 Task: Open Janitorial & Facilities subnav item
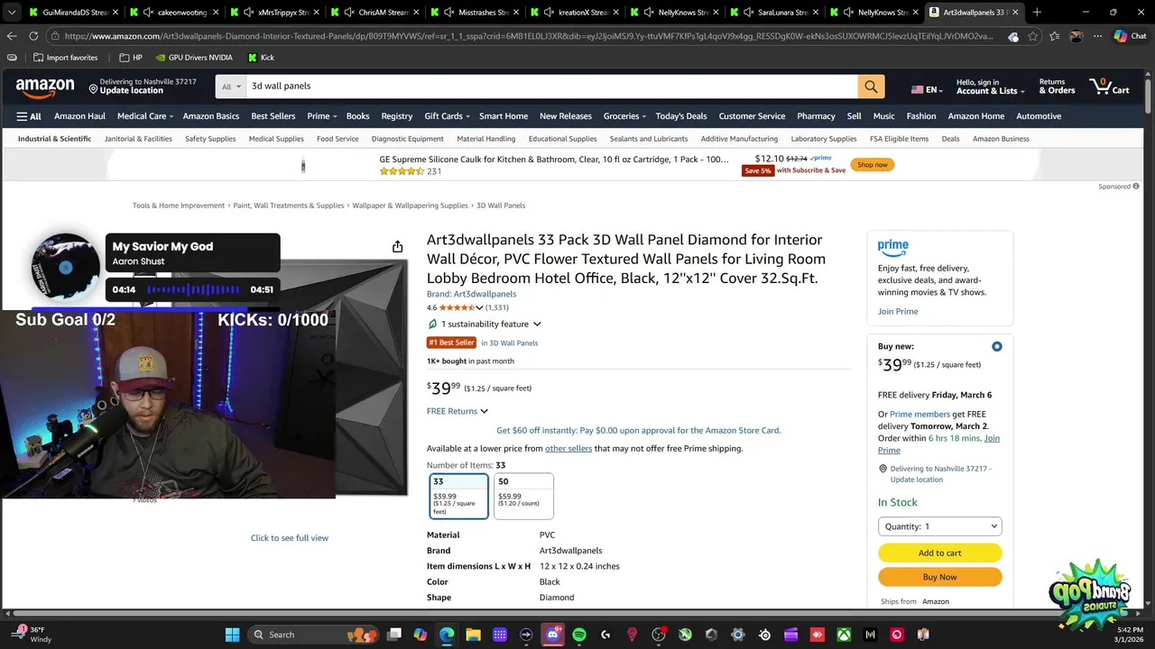(138, 139)
